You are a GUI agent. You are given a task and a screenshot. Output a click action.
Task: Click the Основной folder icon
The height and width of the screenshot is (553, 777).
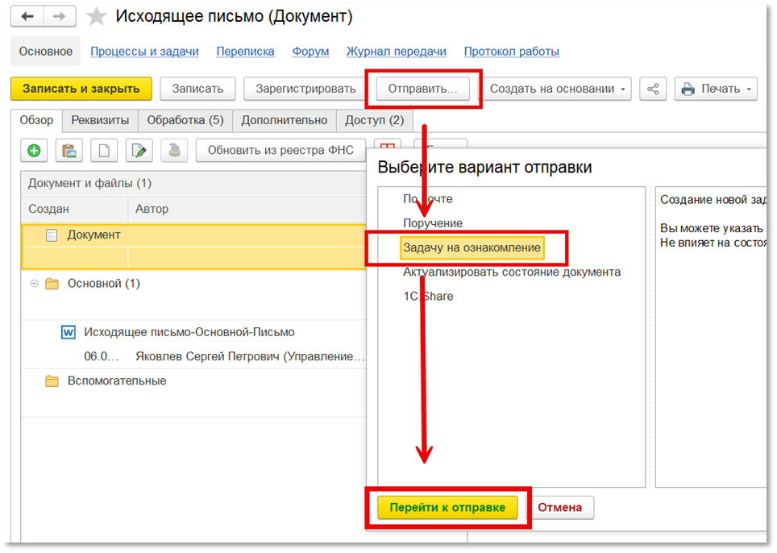52,284
